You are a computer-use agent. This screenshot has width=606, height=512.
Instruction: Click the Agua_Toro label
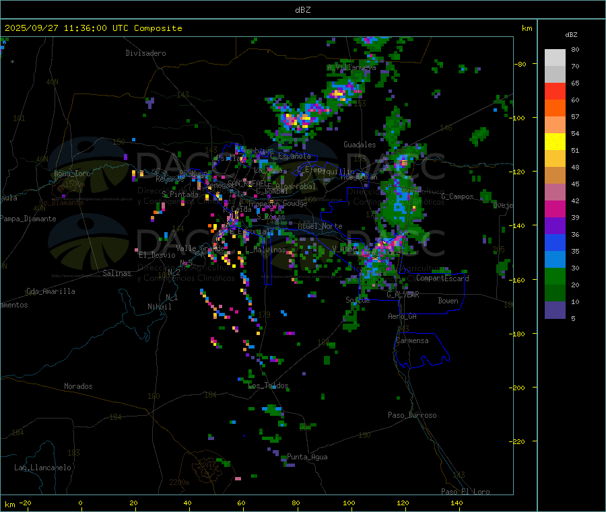[x=72, y=174]
